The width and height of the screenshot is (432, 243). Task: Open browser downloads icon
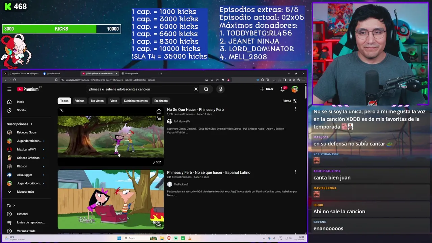[x=275, y=80]
